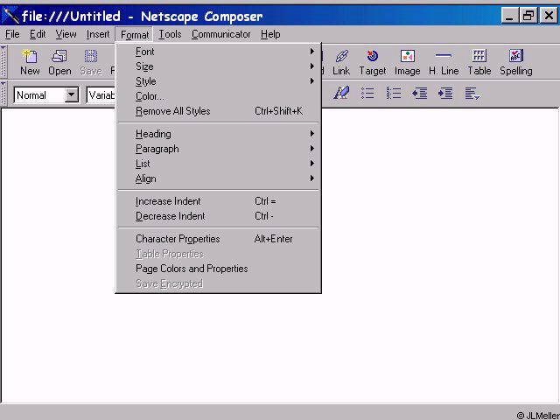Open a file with the Open icon

click(x=59, y=62)
